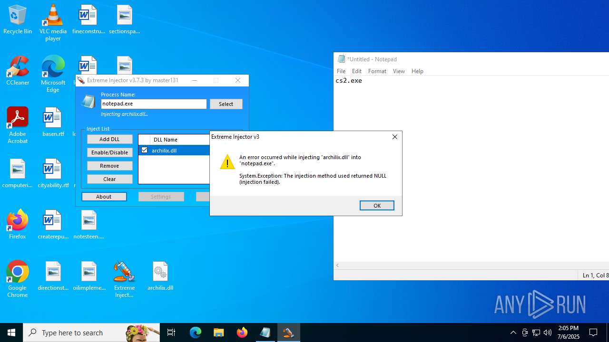Switch to Extreme Injector taskbar button
This screenshot has height=342, width=609.
288,332
